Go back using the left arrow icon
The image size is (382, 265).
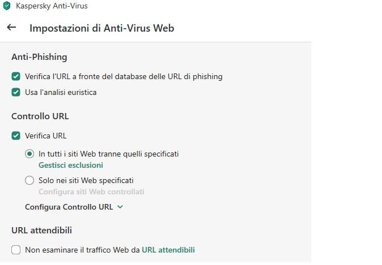click(11, 27)
